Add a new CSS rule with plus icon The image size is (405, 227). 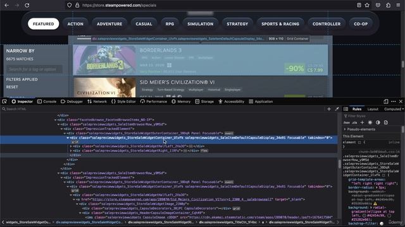coord(362,122)
